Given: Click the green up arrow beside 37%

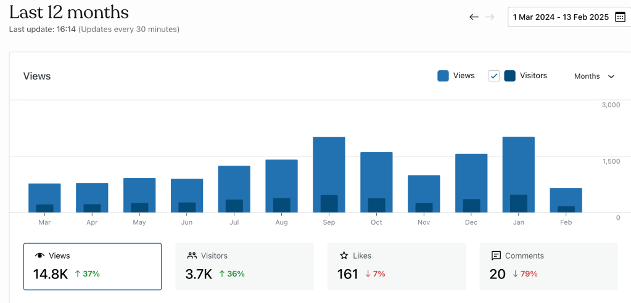Looking at the screenshot, I should coord(77,274).
